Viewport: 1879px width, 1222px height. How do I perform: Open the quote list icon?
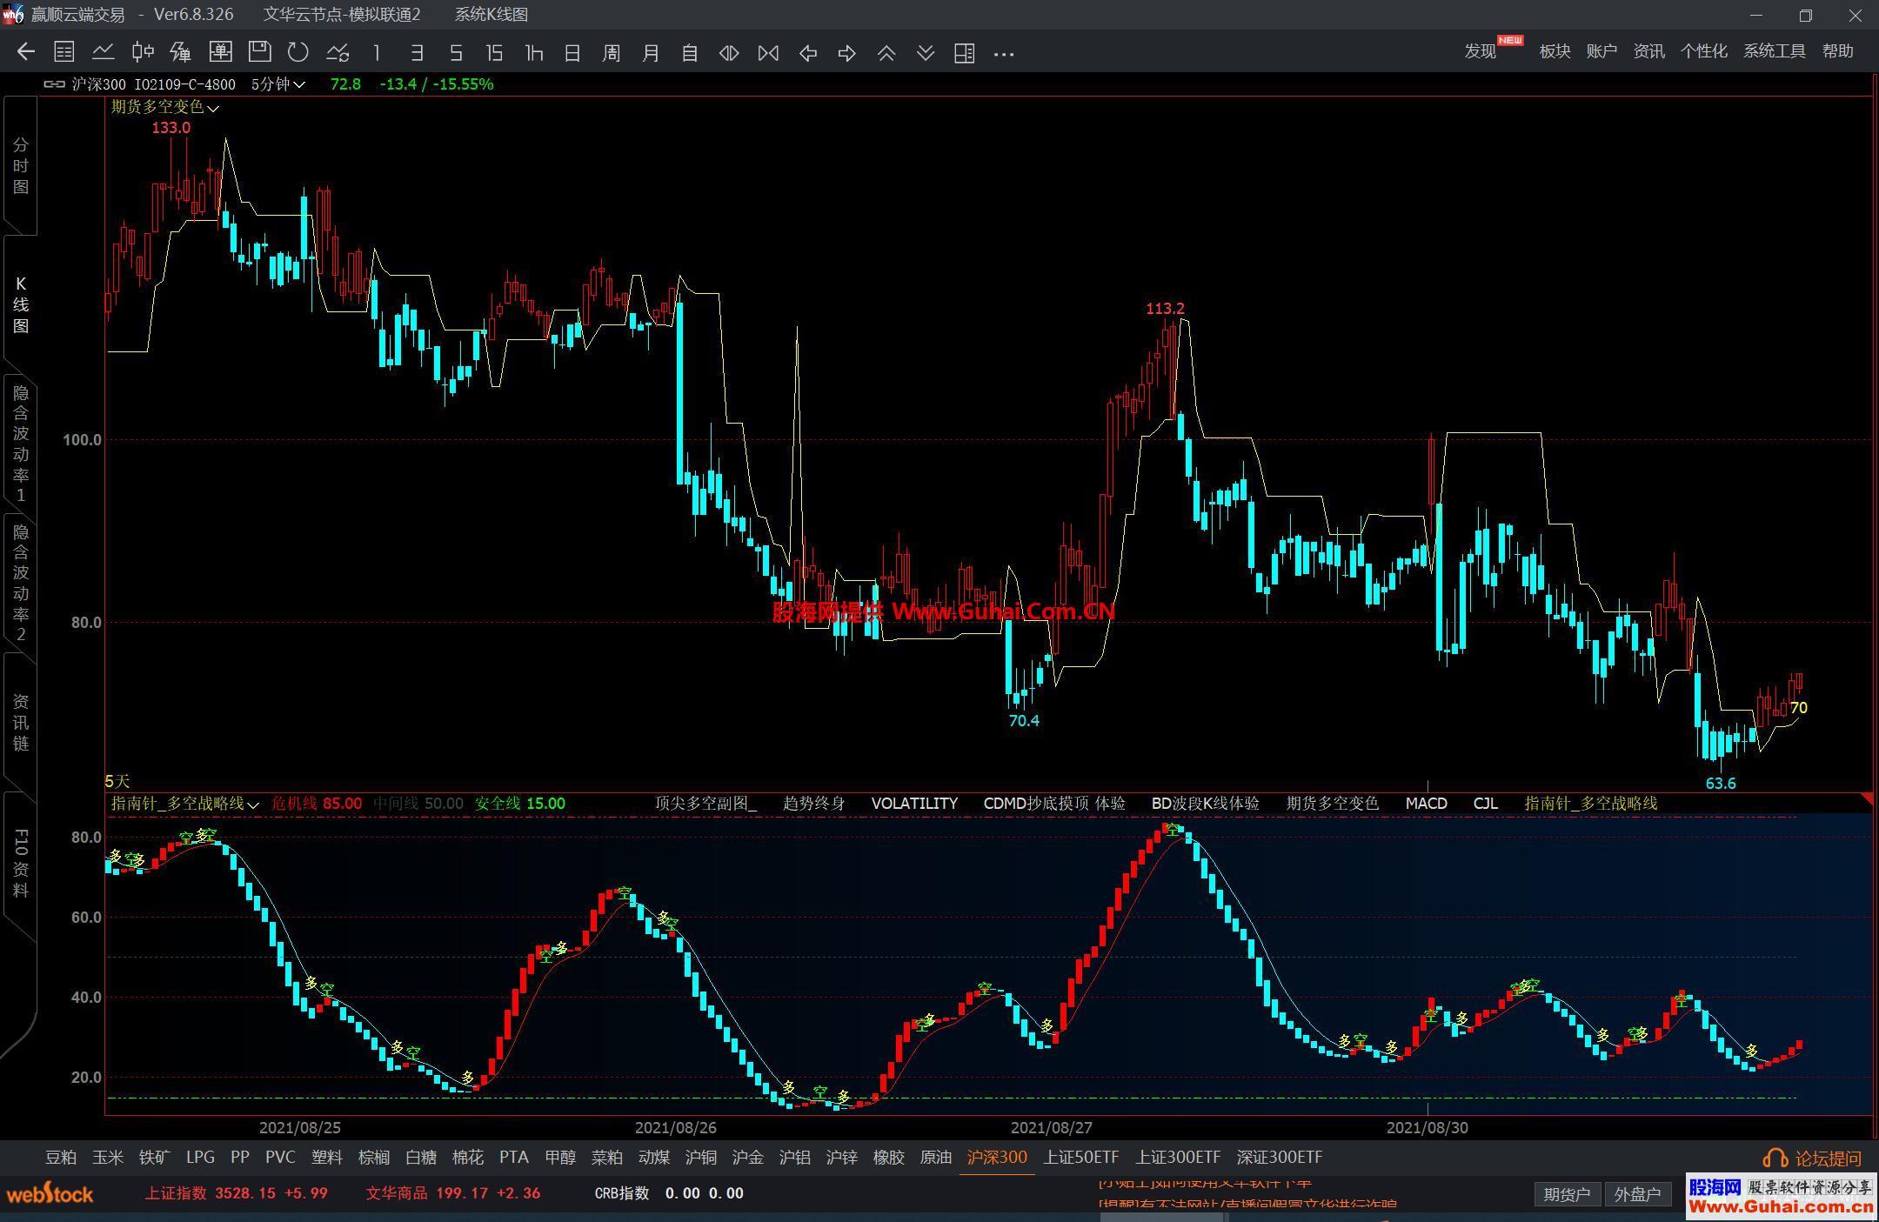click(x=64, y=52)
